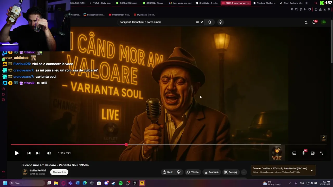Image resolution: width=333 pixels, height=187 pixels.
Task: Enter fullscreen mode on the player
Action: tap(322, 153)
